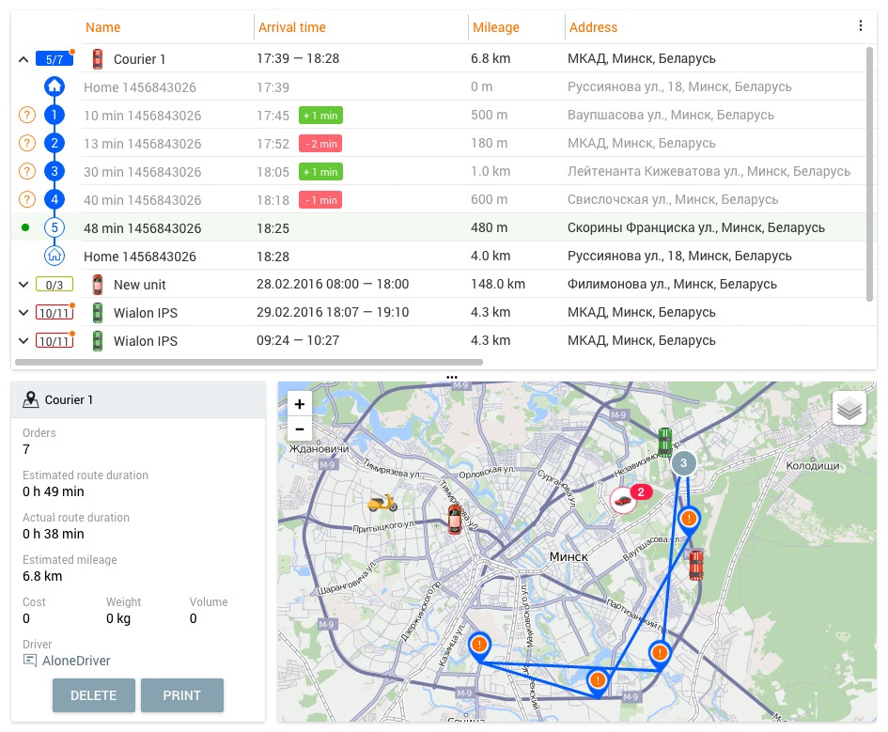Click the red car icon beside Courier 1
This screenshot has height=732, width=888.
[x=98, y=59]
